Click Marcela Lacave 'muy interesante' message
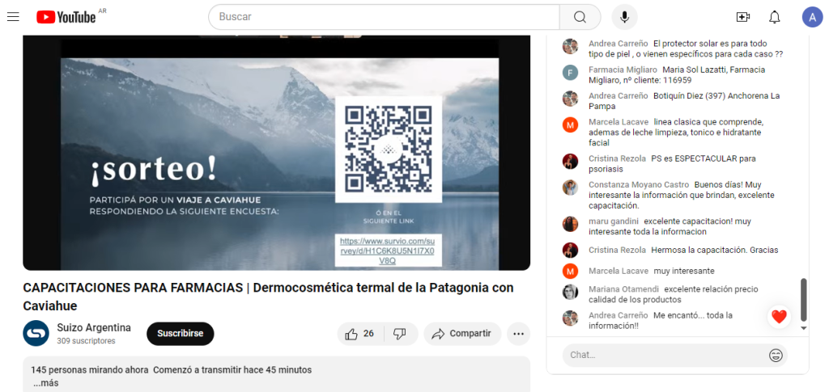This screenshot has width=829, height=392. pyautogui.click(x=684, y=271)
